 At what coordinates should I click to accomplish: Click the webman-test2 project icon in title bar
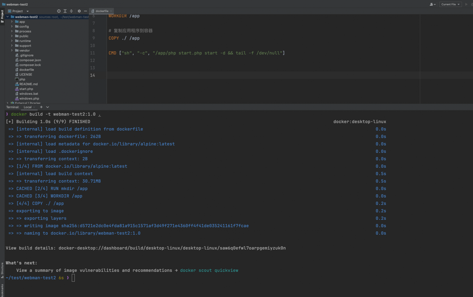tap(4, 4)
